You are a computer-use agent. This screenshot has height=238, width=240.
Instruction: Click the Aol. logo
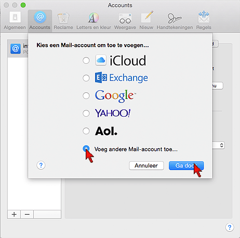(x=106, y=131)
